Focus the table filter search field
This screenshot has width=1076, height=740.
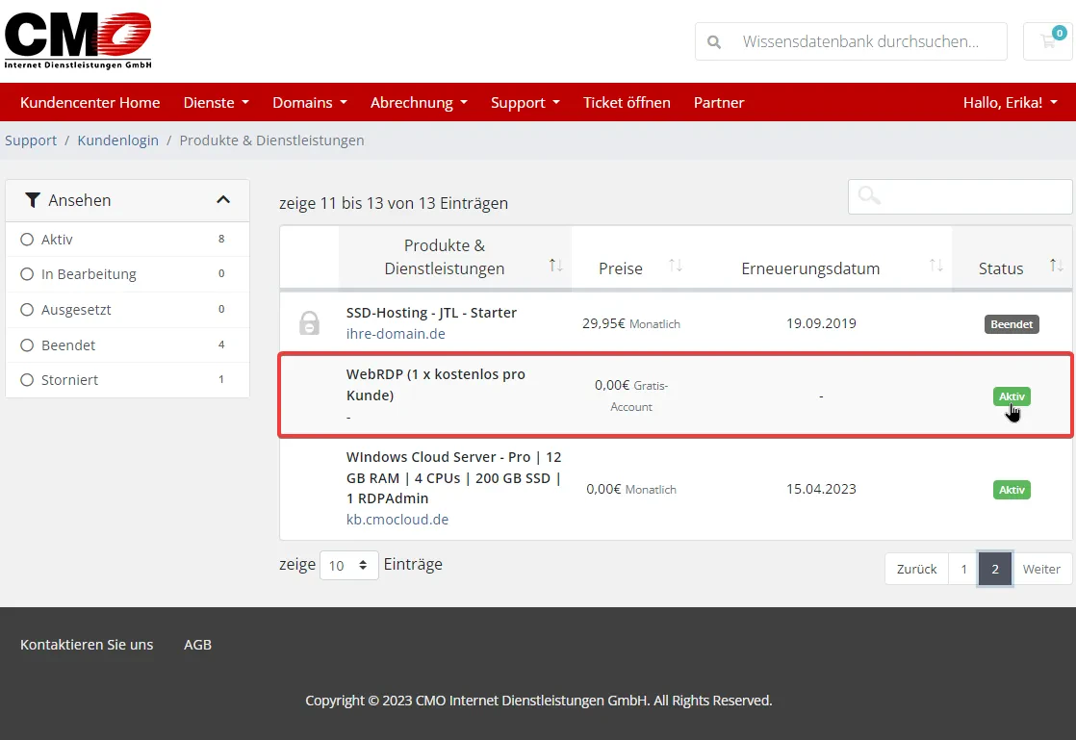point(961,197)
